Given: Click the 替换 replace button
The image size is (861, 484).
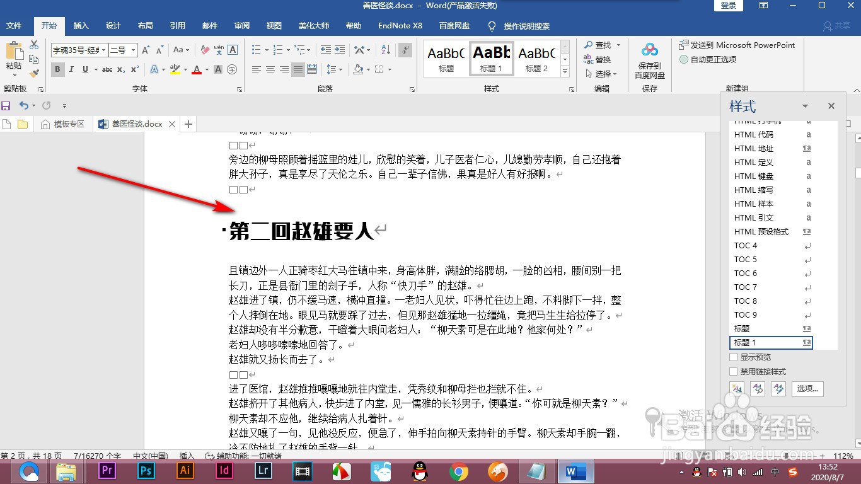Looking at the screenshot, I should 598,59.
